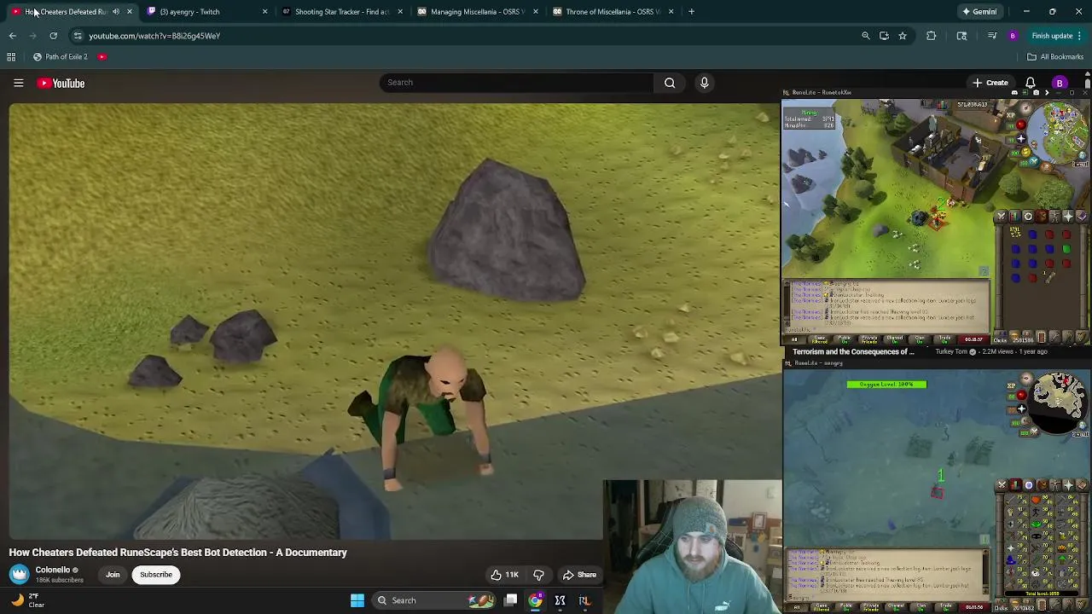This screenshot has width=1092, height=614.
Task: Switch to Throne of Miscellania tab
Action: point(613,12)
